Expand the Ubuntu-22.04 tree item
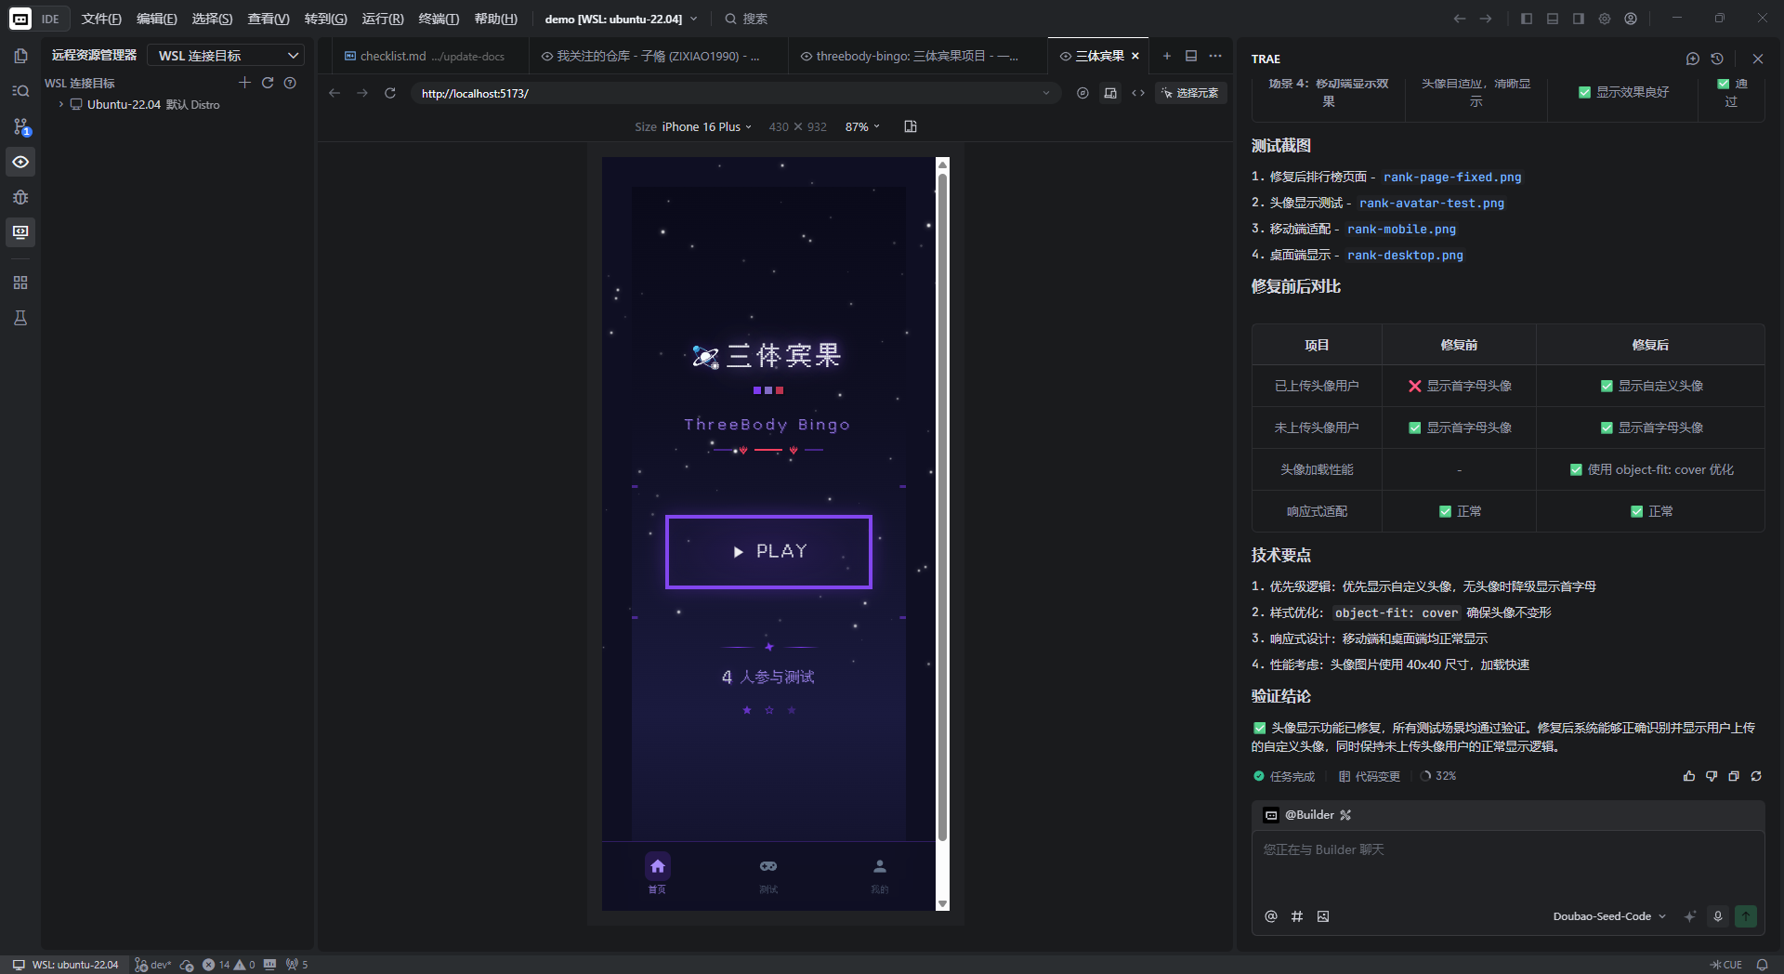 pos(61,105)
